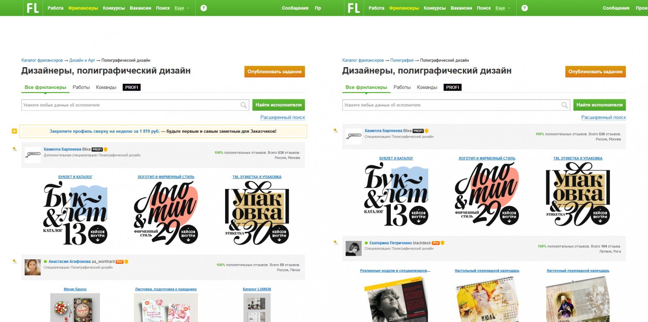Viewport: 648px width, 322px height.
Task: Click the magnifier icon in left page search field
Action: 243,105
